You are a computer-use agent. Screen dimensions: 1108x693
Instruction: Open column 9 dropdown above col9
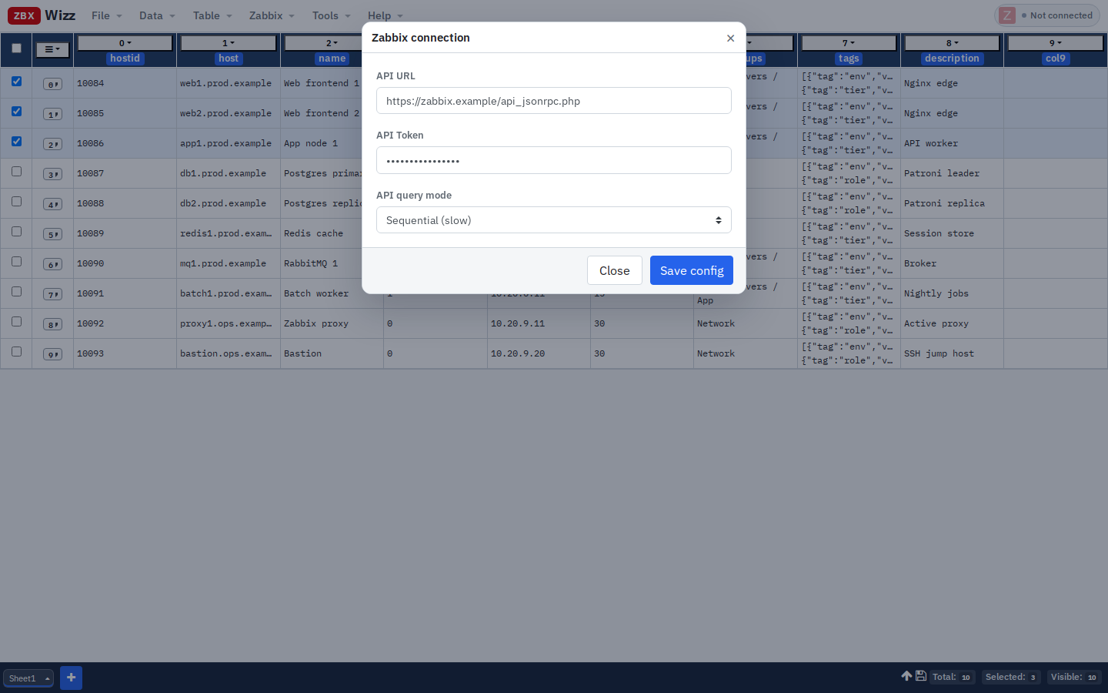coord(1056,43)
